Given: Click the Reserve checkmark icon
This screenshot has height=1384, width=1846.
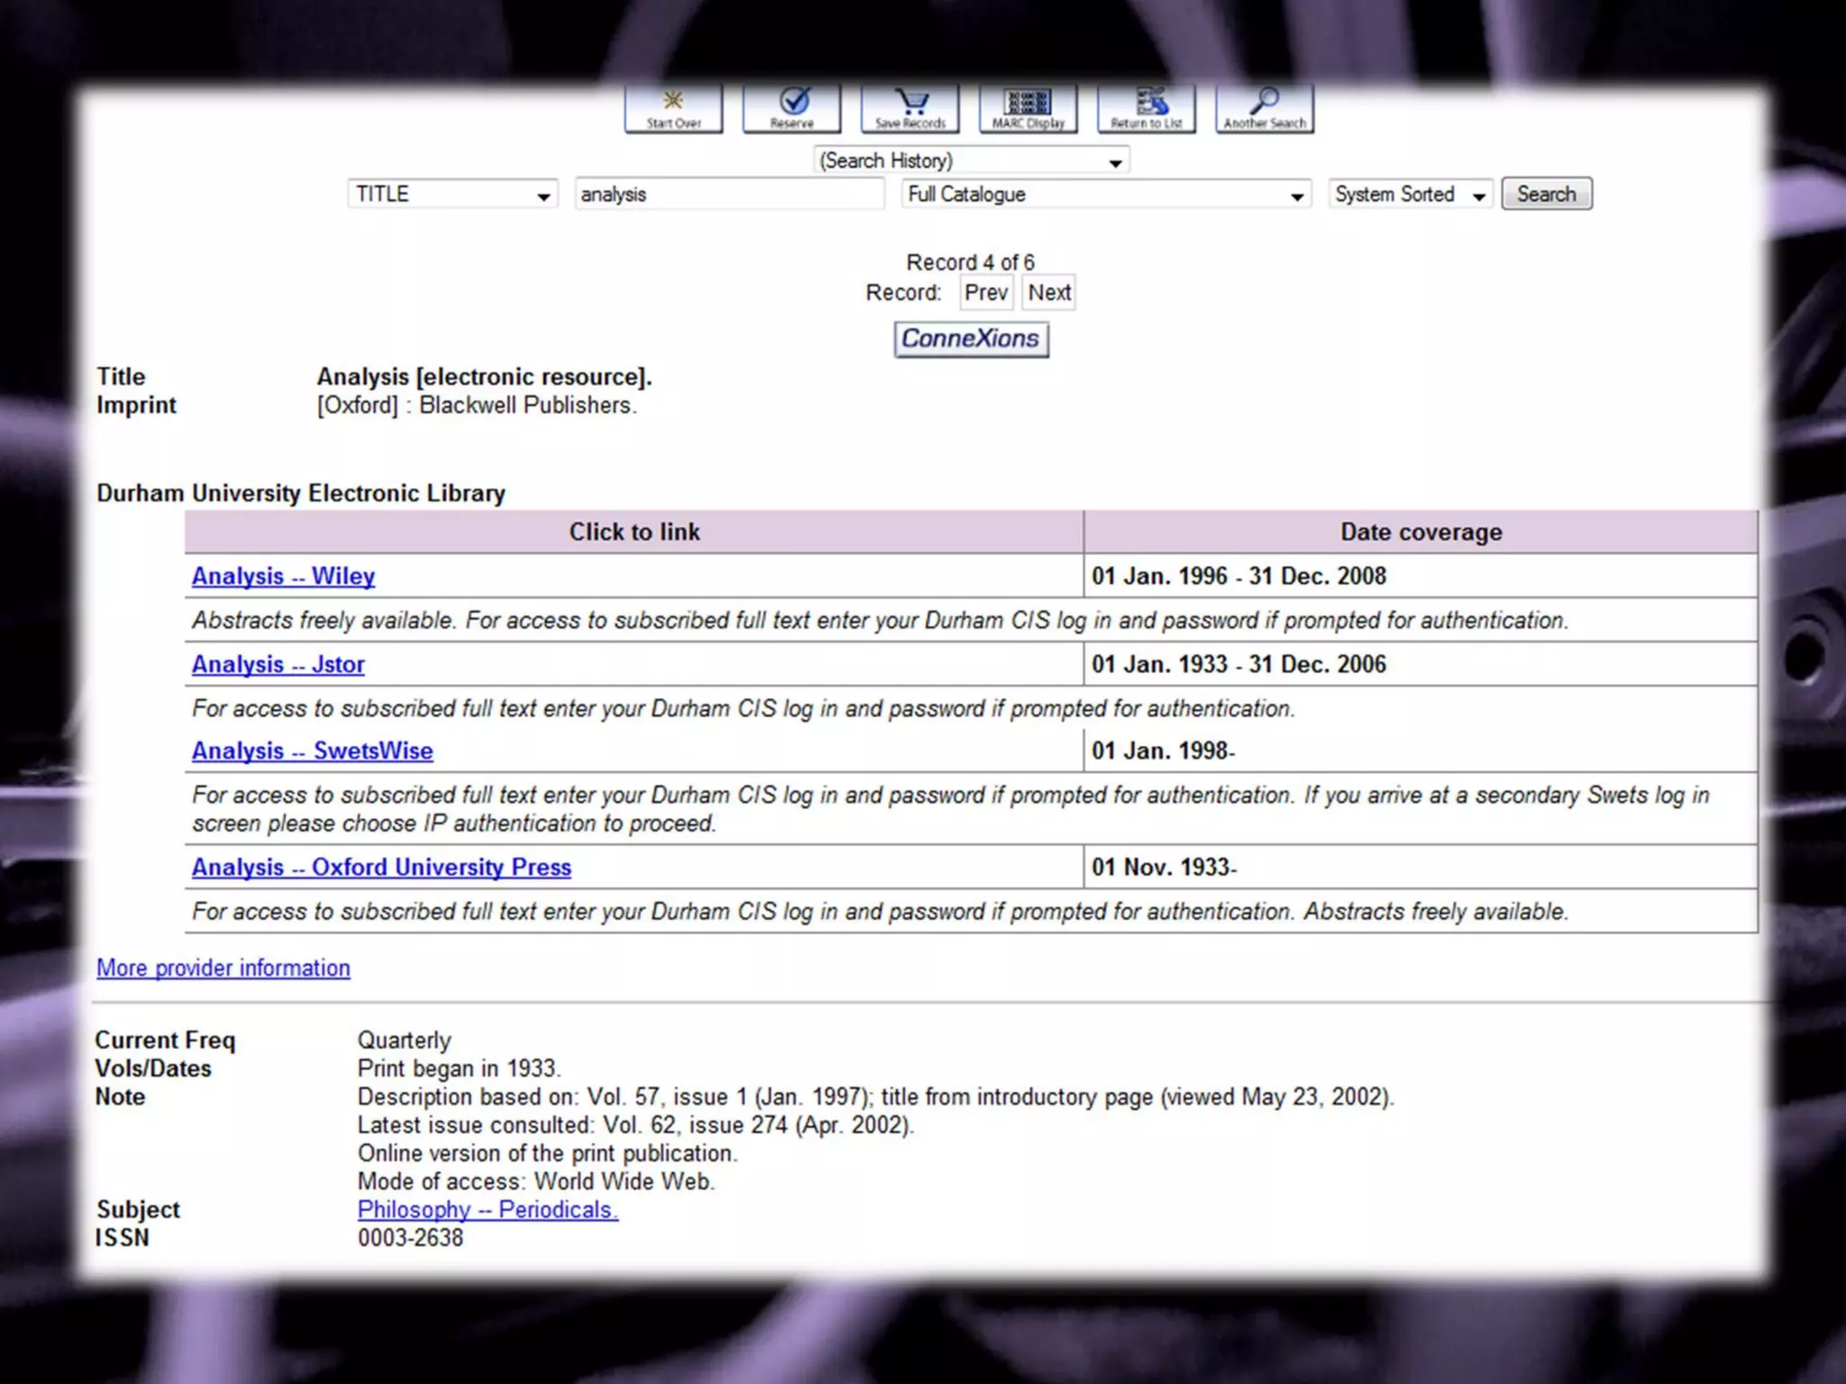Looking at the screenshot, I should pyautogui.click(x=791, y=108).
